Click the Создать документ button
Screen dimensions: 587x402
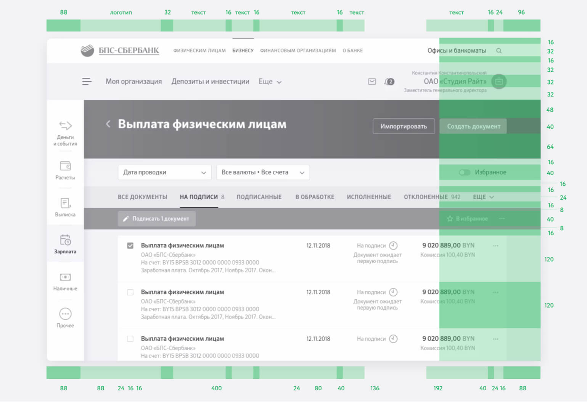473,127
